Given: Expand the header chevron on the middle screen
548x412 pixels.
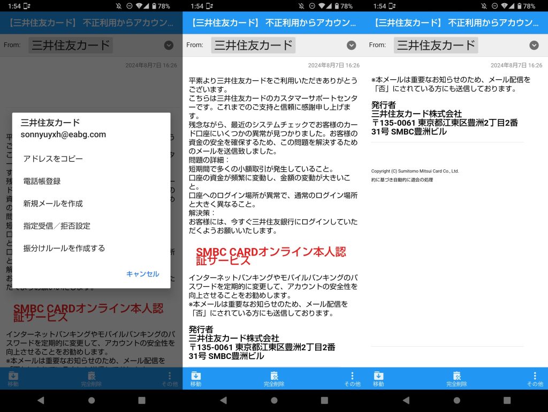Looking at the screenshot, I should tap(352, 46).
